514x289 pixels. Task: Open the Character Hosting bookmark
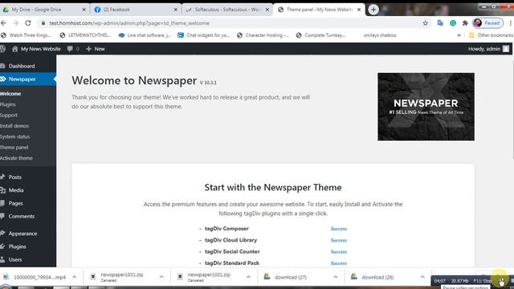263,35
